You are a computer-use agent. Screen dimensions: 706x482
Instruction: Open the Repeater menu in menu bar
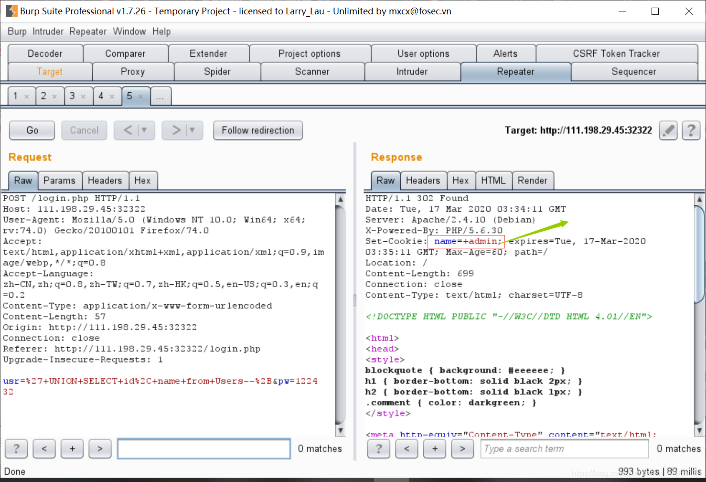point(88,32)
